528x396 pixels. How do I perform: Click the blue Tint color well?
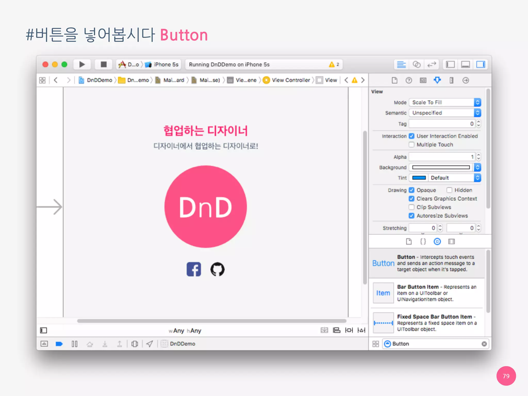tap(419, 178)
